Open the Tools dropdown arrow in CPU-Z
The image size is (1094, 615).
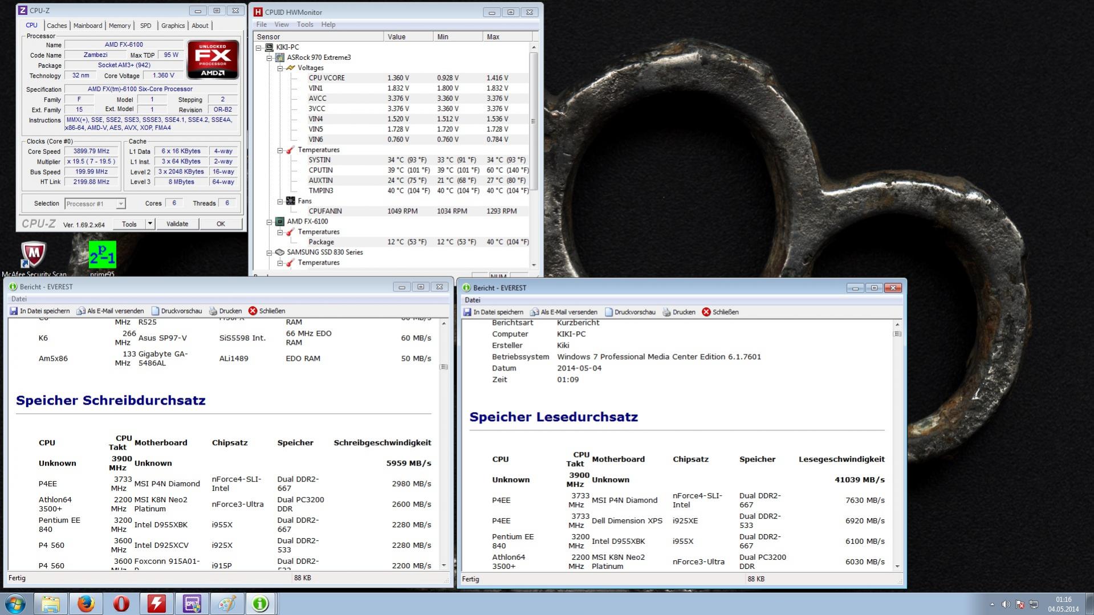pos(150,224)
